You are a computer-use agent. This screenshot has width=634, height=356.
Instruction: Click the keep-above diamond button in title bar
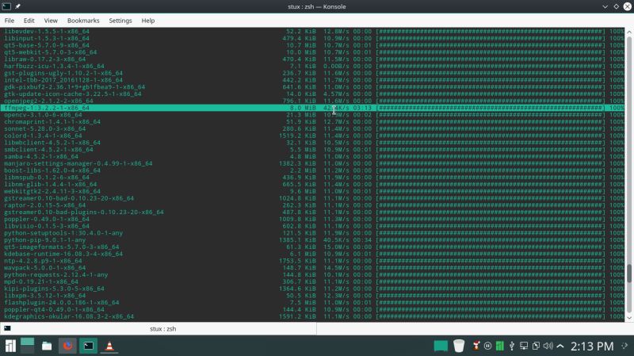click(617, 6)
